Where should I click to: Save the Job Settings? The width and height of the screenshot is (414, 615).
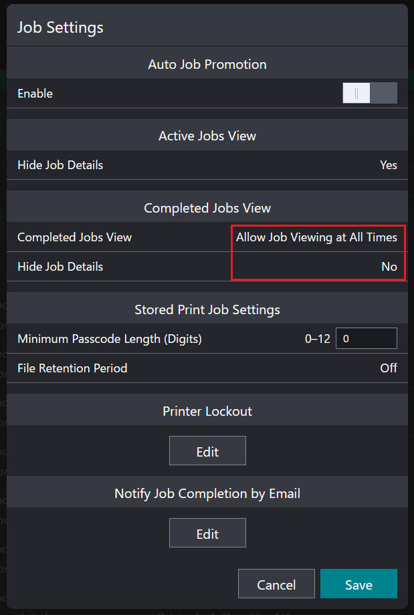(358, 584)
